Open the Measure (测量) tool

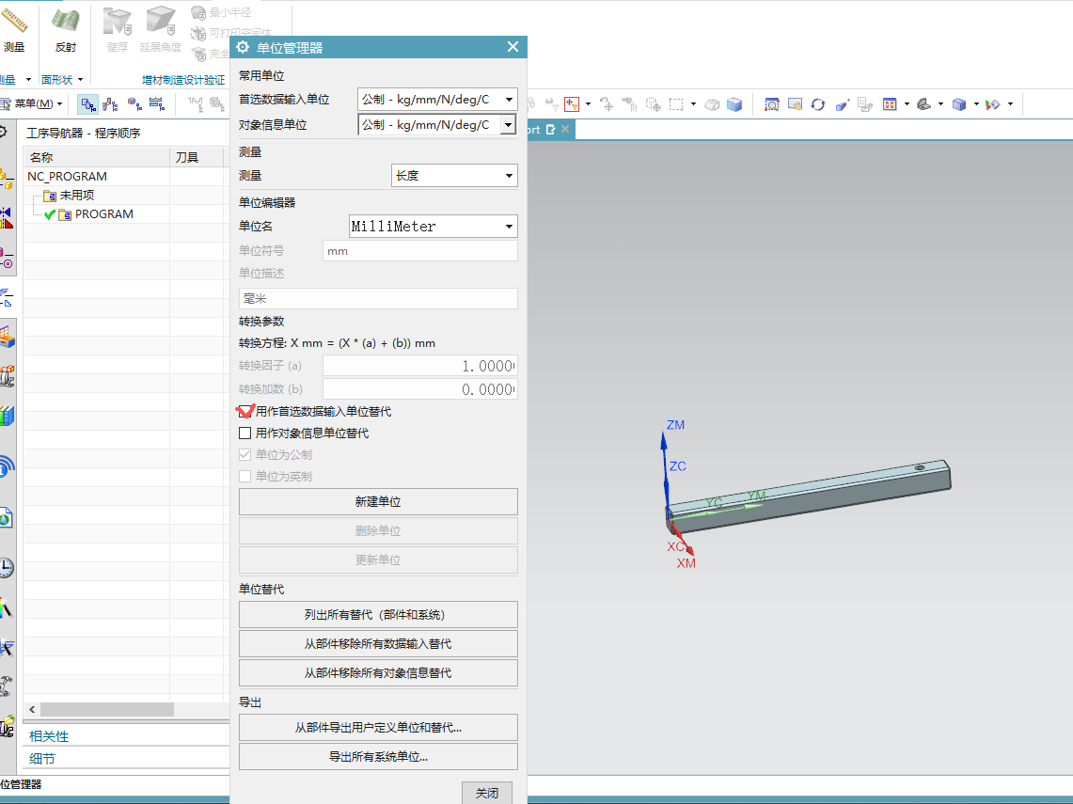[x=14, y=29]
